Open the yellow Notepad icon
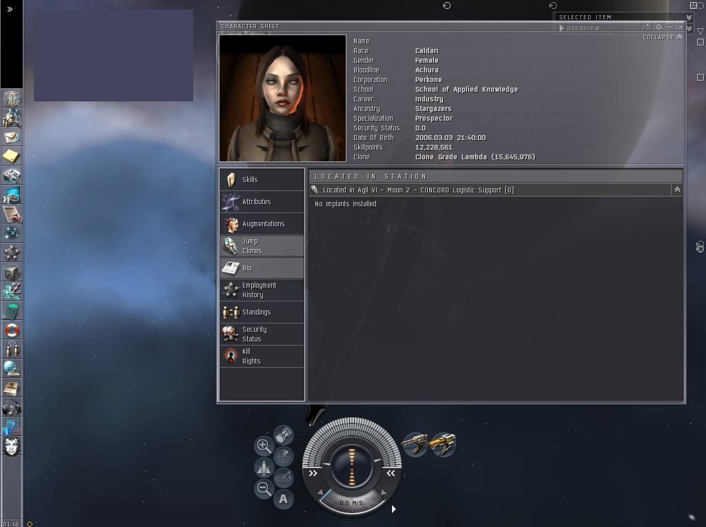706x527 pixels. 12,157
